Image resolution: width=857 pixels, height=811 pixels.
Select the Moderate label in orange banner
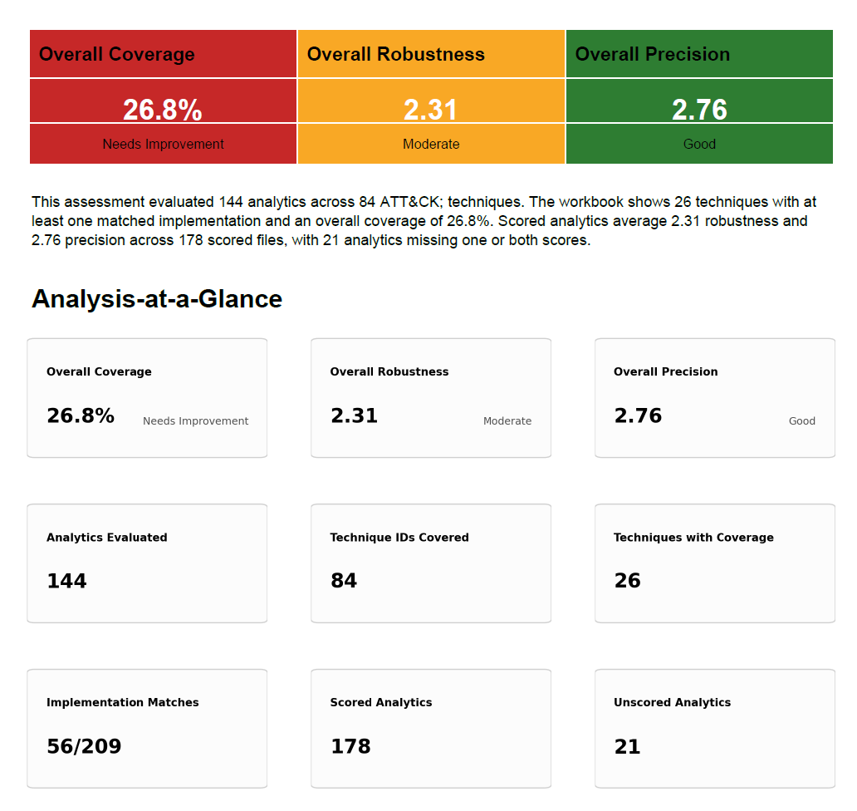pos(431,144)
